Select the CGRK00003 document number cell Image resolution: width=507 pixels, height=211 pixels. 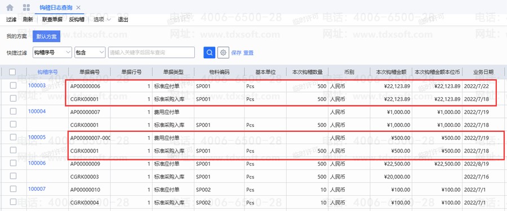(84, 177)
